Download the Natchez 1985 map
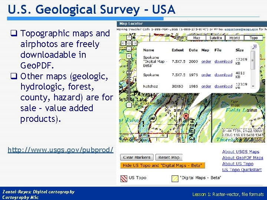267x200 pixels. click(223, 86)
